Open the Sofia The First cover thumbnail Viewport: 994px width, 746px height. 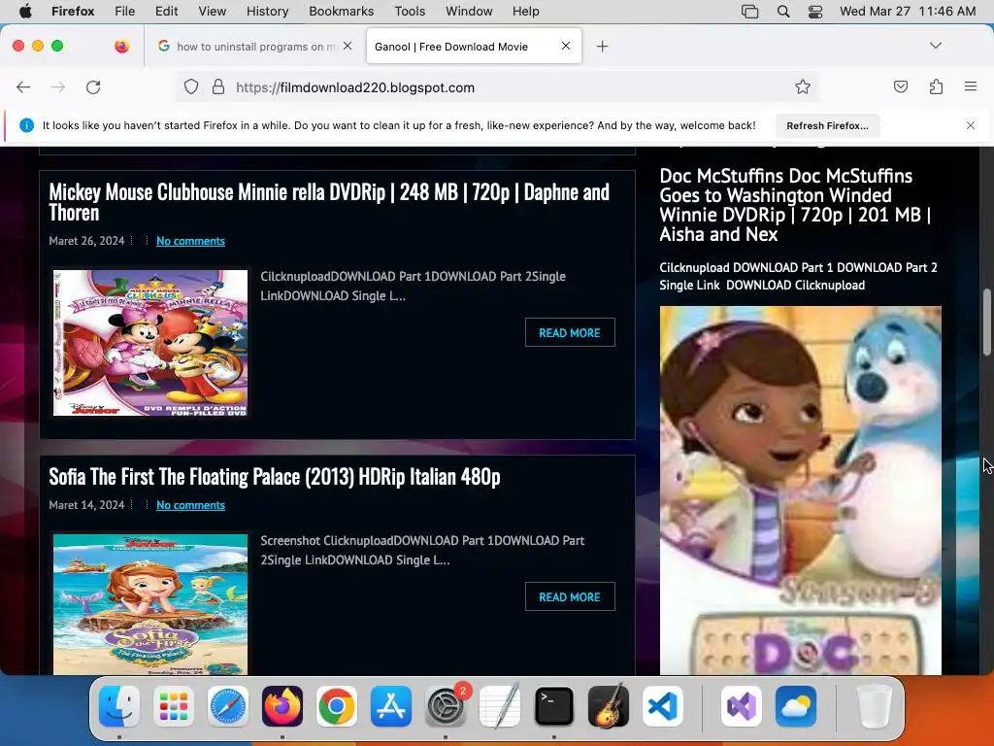tap(150, 604)
